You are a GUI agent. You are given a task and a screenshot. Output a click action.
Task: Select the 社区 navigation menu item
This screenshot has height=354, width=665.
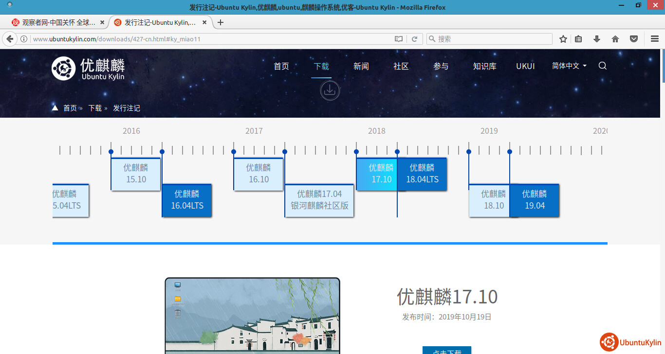coord(401,66)
